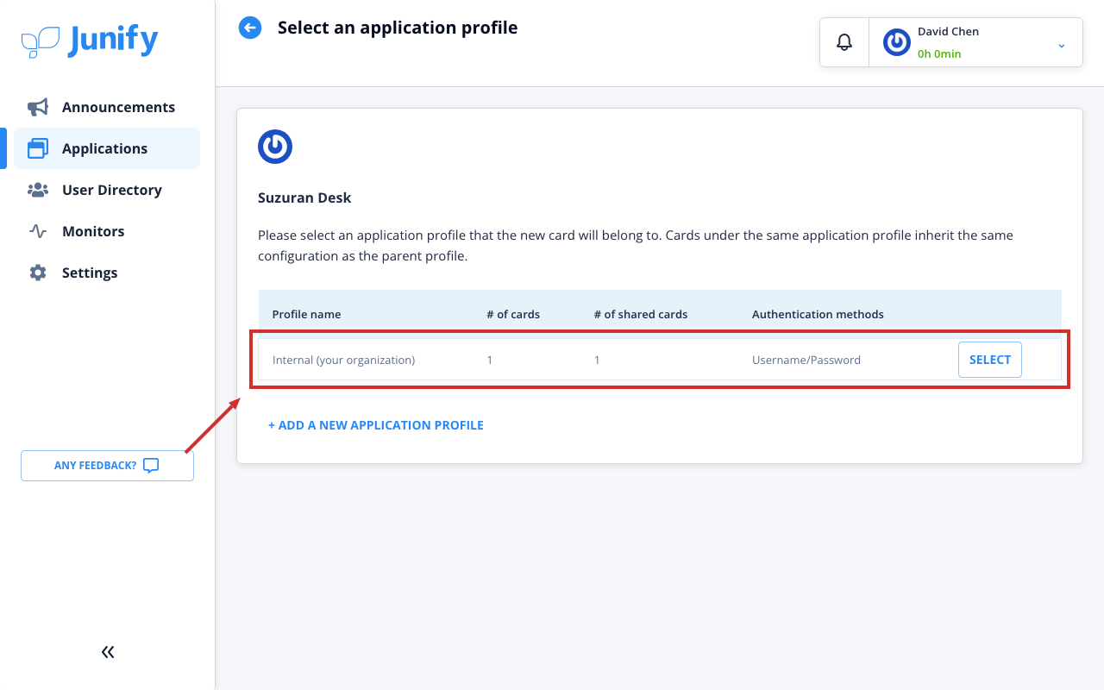Click the feedback speech bubble icon
The height and width of the screenshot is (690, 1104).
click(151, 466)
